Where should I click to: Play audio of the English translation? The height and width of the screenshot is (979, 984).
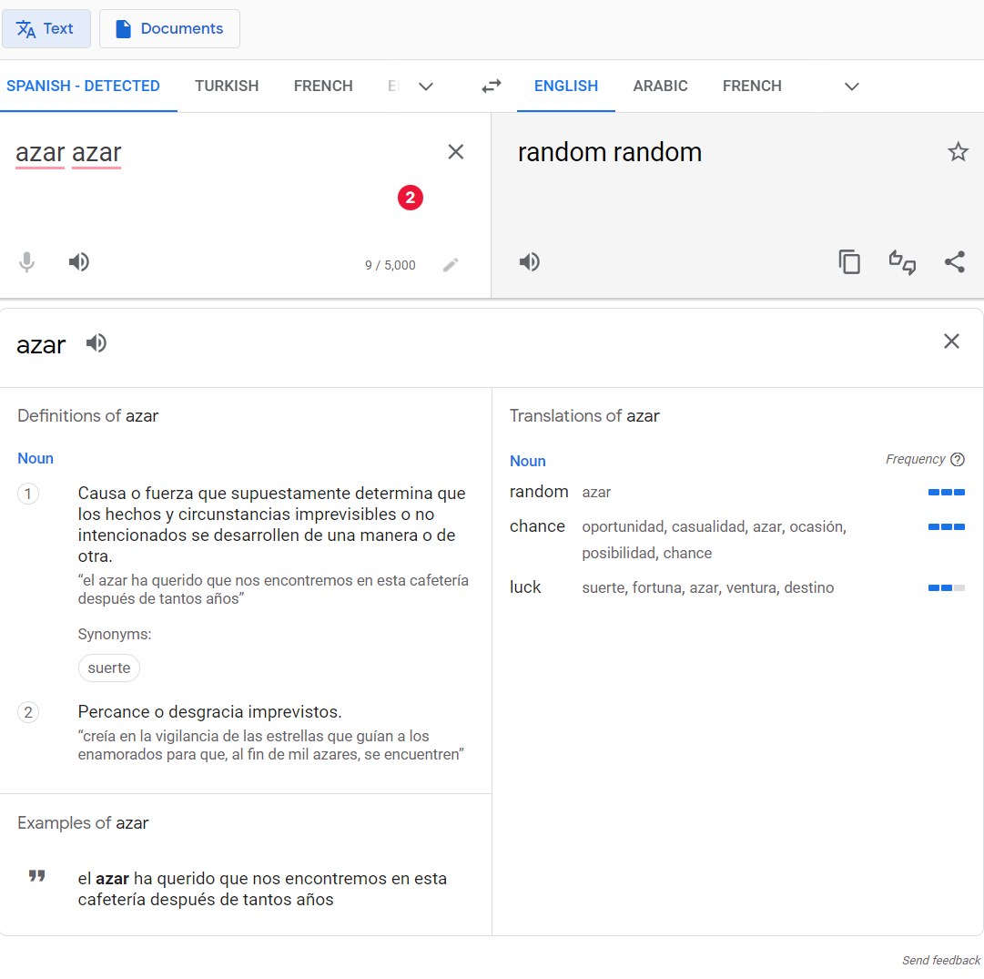(x=530, y=262)
